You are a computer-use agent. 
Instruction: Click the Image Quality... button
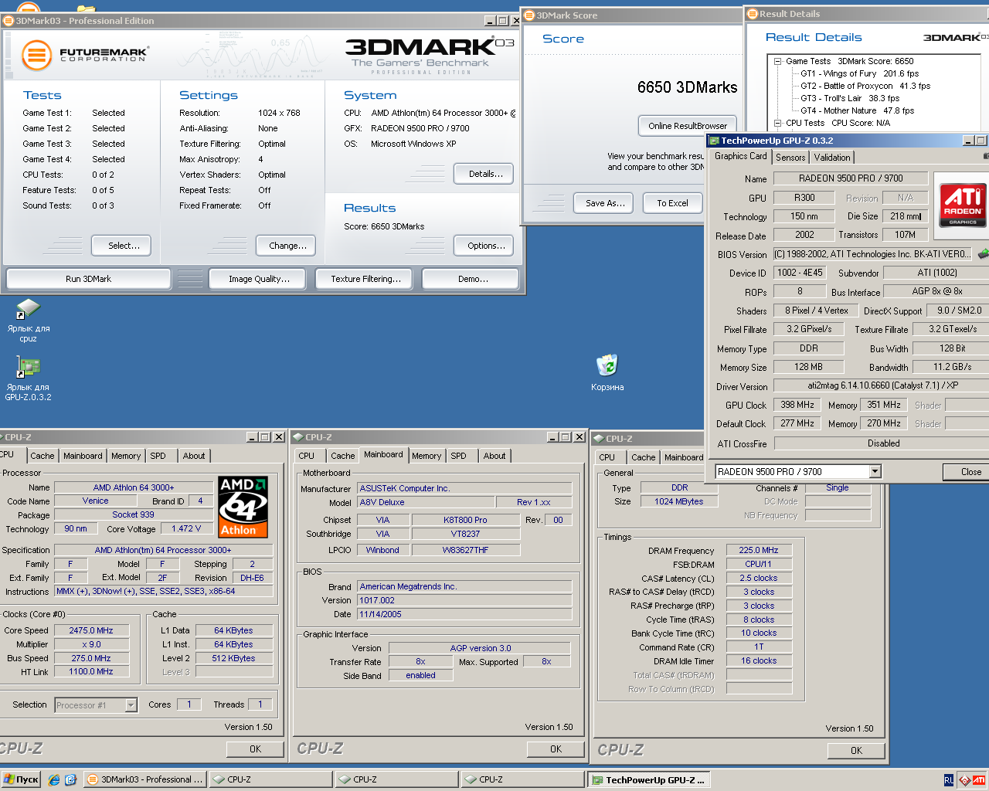259,279
